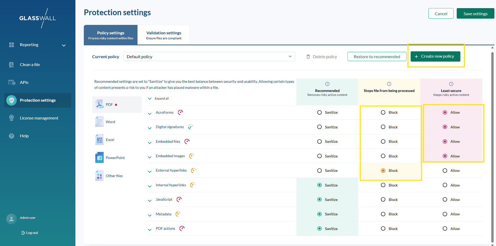Click the Save settings button
This screenshot has width=496, height=246.
click(x=475, y=14)
